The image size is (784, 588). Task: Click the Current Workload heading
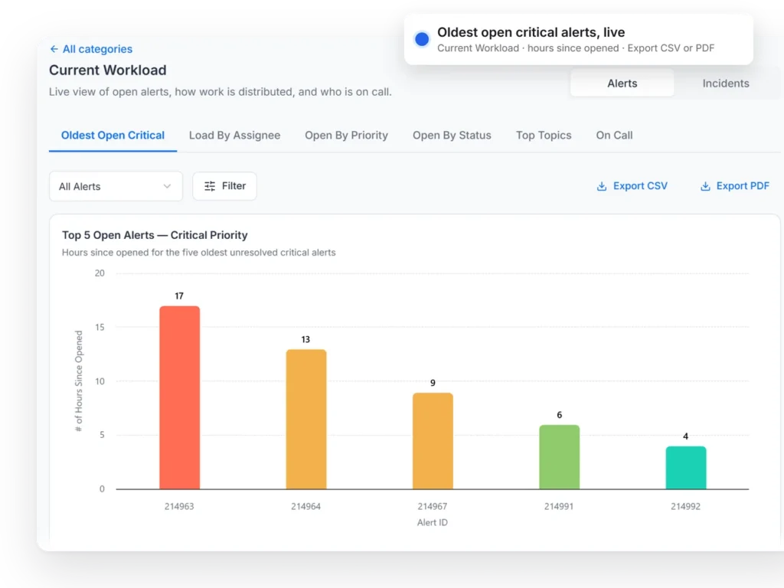tap(107, 70)
